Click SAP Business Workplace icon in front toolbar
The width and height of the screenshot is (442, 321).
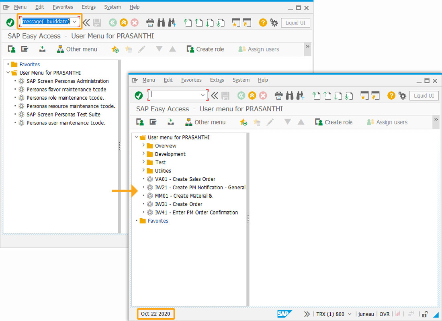170,122
